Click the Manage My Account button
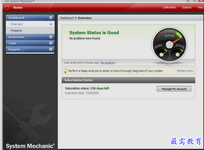Image resolution: width=204 pixels, height=150 pixels. coord(174,89)
